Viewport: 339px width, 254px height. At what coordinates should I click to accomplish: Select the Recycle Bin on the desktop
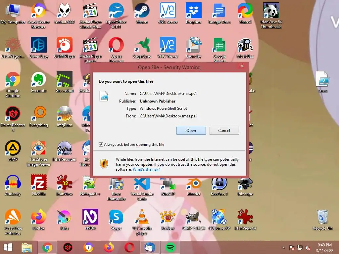click(x=322, y=220)
